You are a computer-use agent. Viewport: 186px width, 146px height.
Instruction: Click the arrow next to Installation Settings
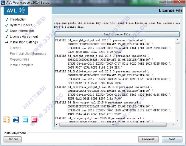click(x=7, y=42)
